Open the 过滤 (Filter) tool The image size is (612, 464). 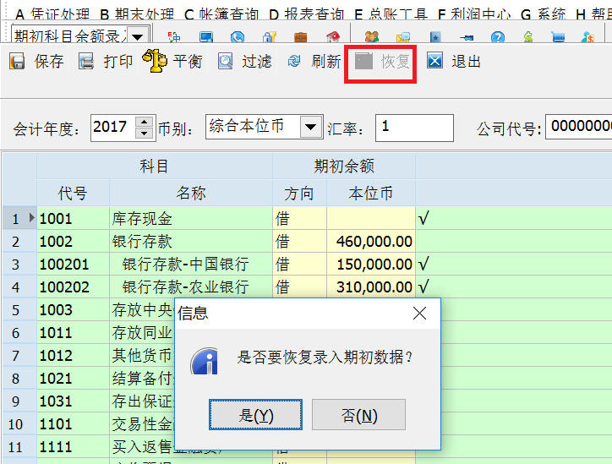click(244, 62)
